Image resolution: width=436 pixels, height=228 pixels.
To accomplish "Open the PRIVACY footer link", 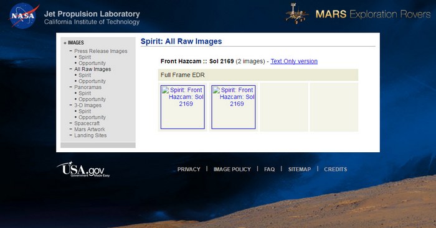I will pos(189,169).
